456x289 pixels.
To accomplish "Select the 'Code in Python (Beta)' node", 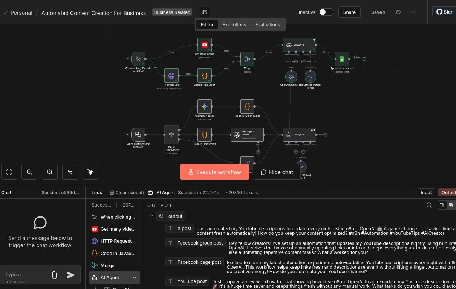I will coord(247,106).
